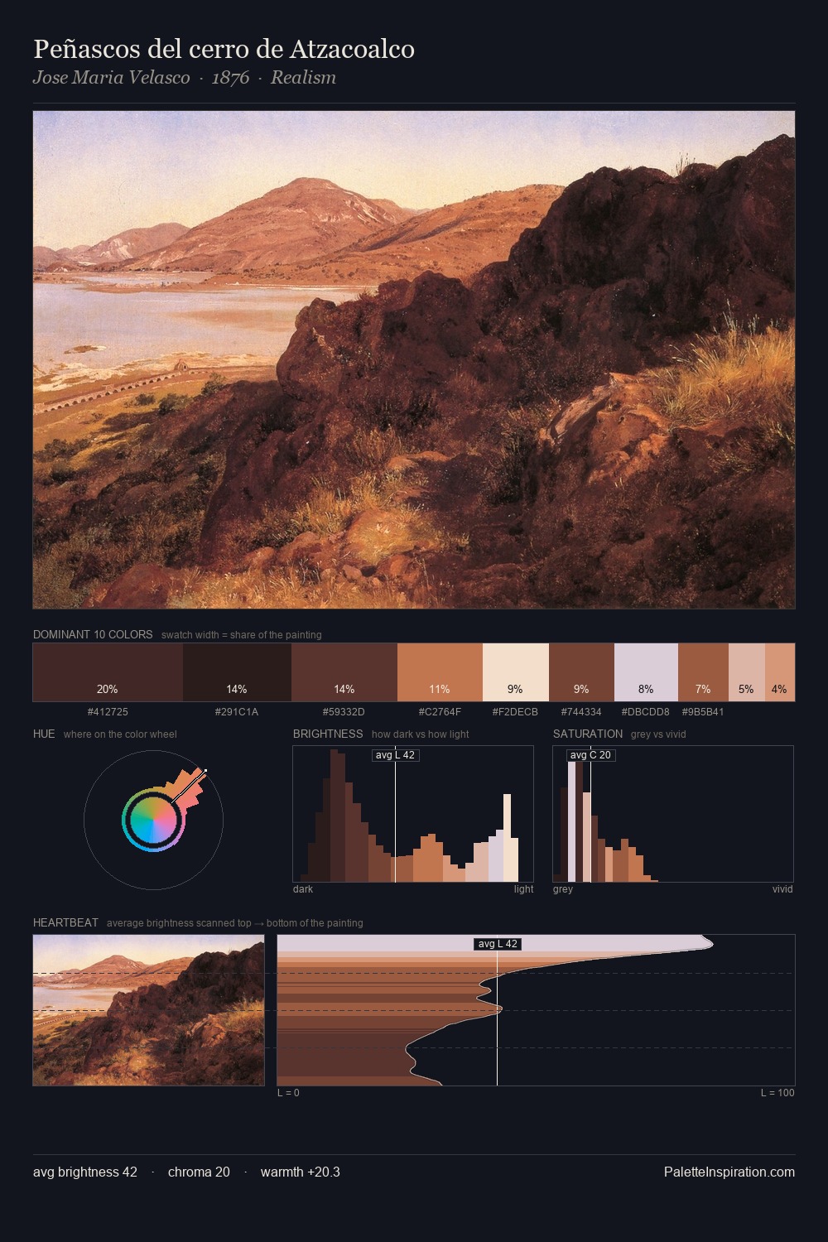Screen dimensions: 828x1242
Task: Click the HUE section heading
Action: point(44,734)
